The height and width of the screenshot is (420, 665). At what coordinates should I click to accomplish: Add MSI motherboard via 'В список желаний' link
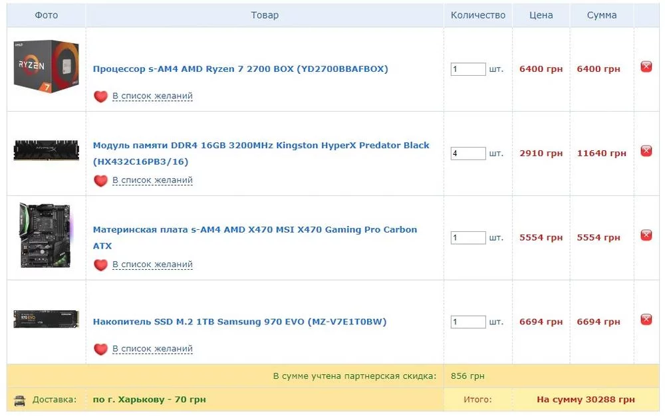tap(152, 265)
